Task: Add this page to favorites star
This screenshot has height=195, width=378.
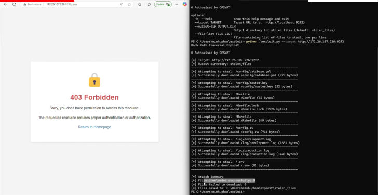Action: 129,4
